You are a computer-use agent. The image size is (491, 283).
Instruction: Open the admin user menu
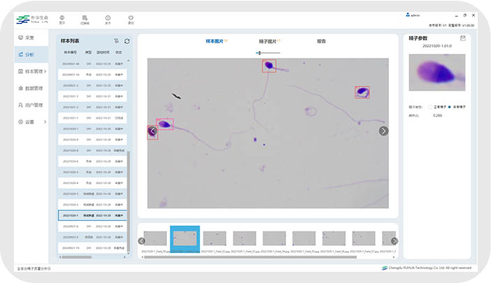412,15
